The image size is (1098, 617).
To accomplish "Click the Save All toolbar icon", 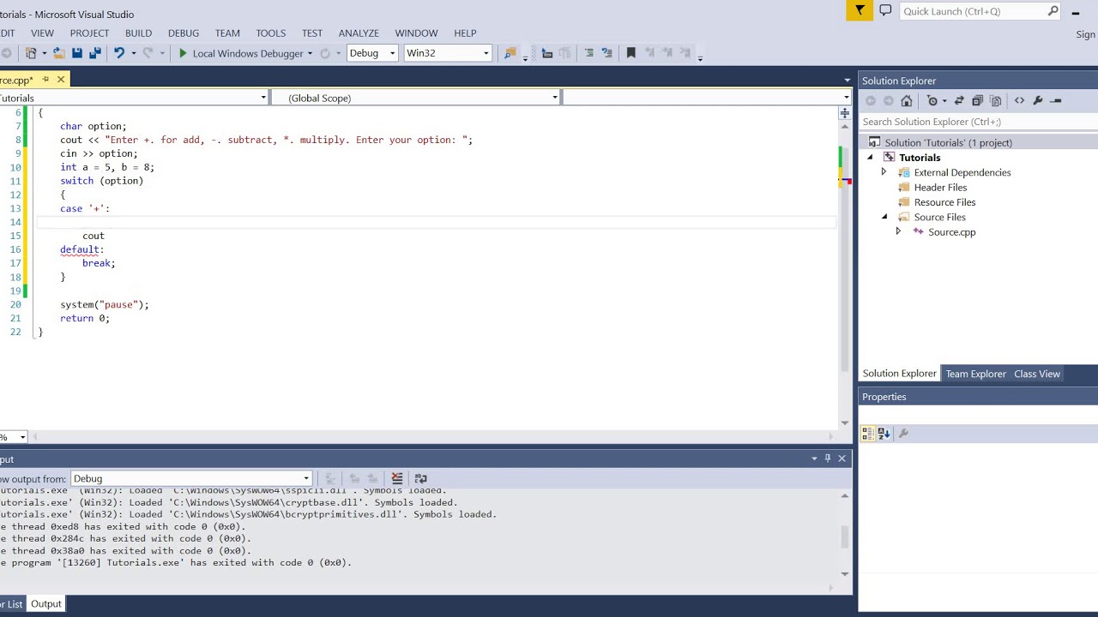I will pos(95,53).
